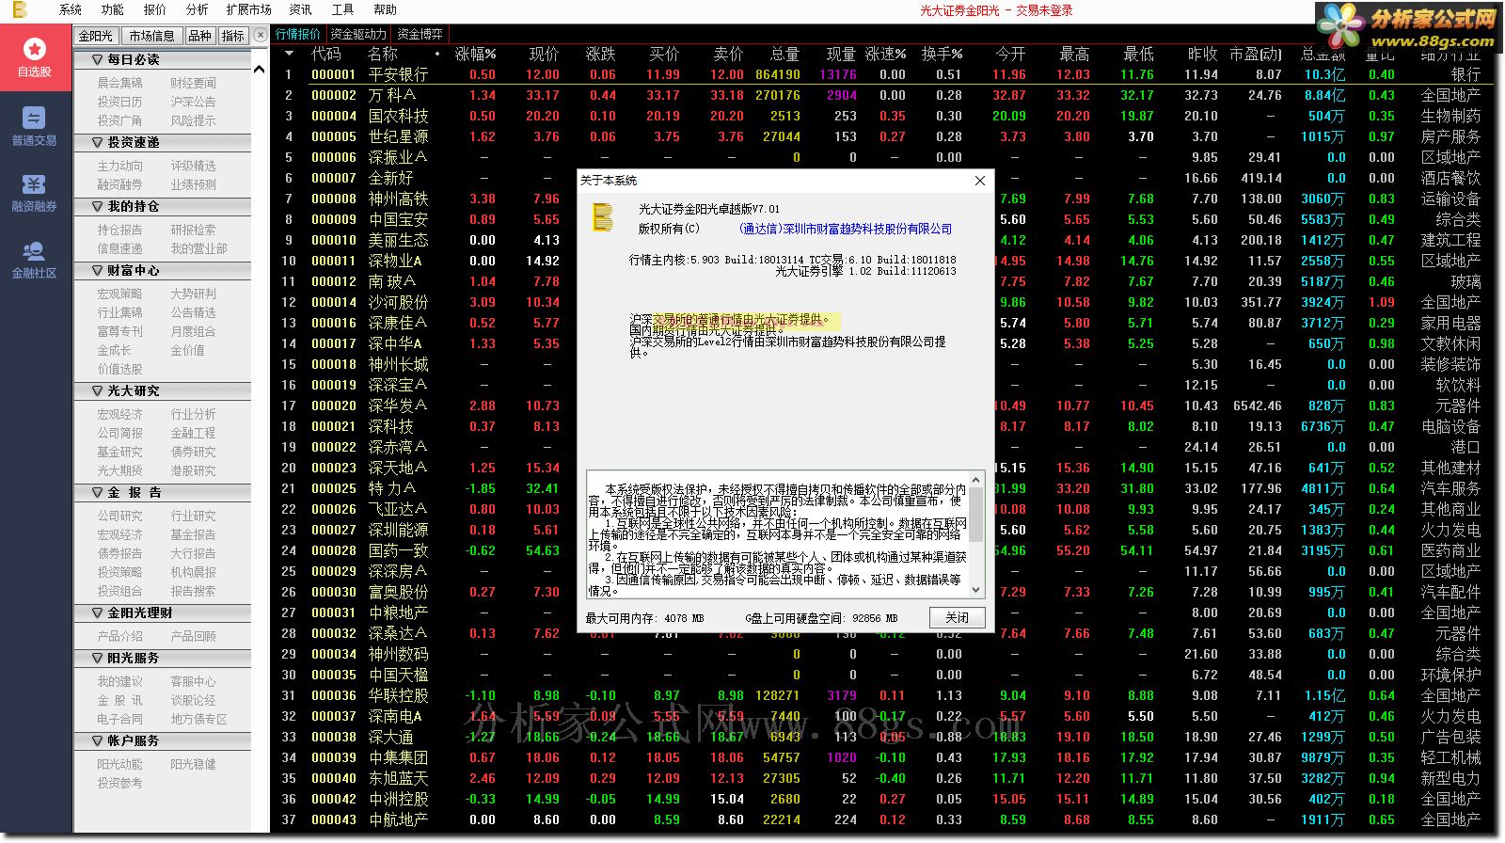This screenshot has height=843, width=1505.
Task: Select the 东旭蓝天 stock name
Action: coord(398,778)
